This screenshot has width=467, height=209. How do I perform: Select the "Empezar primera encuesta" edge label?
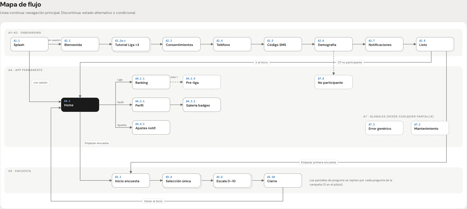(319, 162)
